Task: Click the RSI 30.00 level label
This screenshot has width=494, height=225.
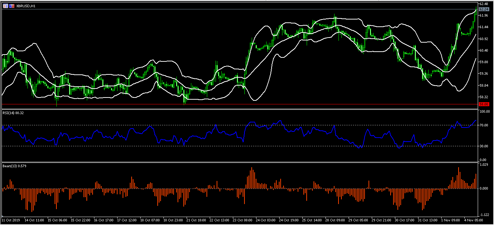Action: pyautogui.click(x=483, y=146)
